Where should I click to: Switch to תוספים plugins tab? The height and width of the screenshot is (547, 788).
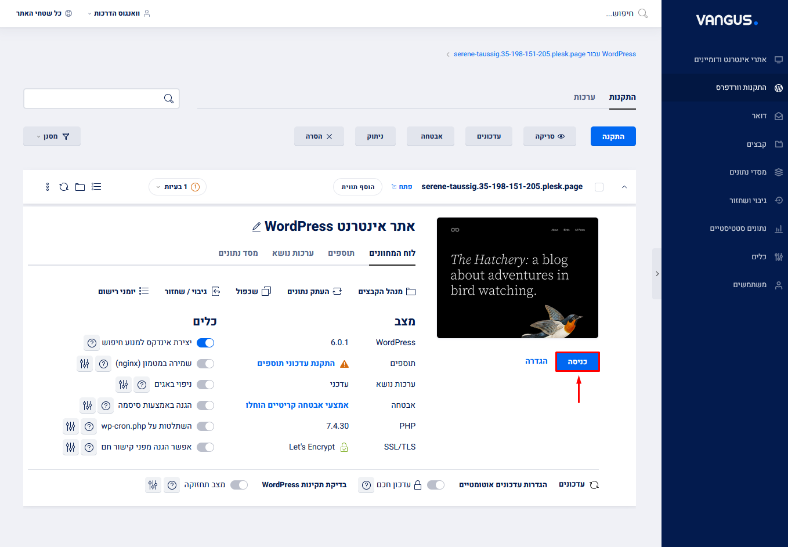click(341, 253)
